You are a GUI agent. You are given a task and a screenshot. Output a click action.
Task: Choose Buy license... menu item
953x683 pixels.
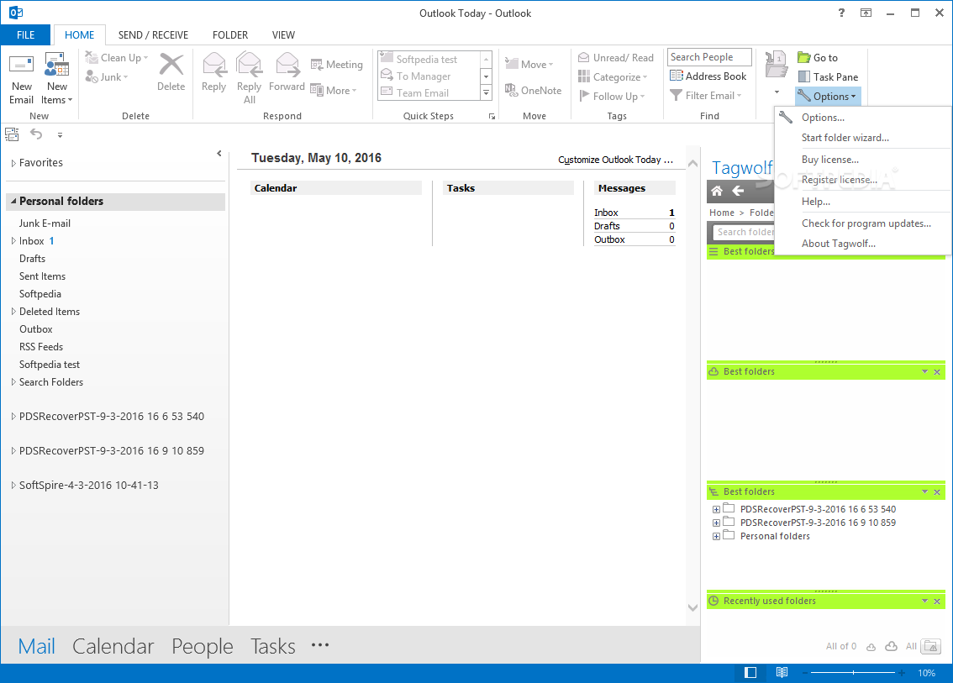pyautogui.click(x=863, y=160)
